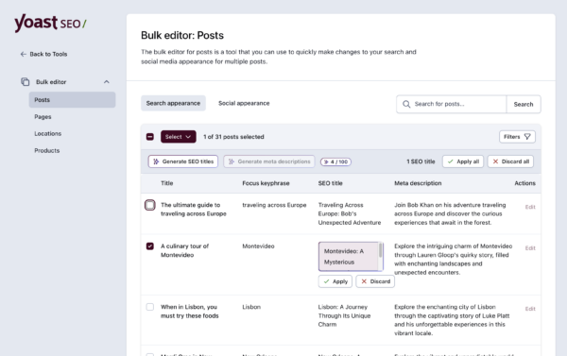Open the Select dropdown
Image resolution: width=567 pixels, height=356 pixels.
pyautogui.click(x=179, y=137)
